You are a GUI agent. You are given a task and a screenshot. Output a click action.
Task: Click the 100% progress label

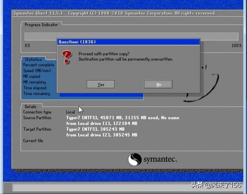tap(237, 46)
